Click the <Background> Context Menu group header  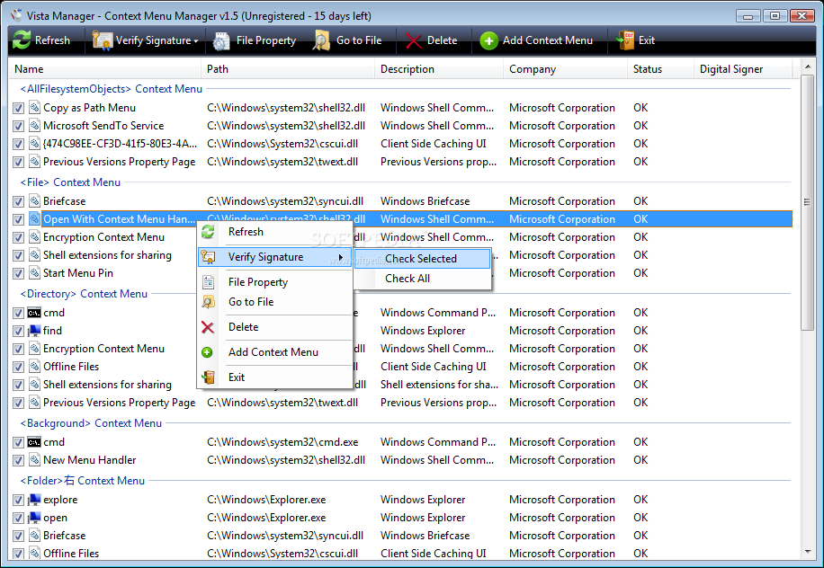pos(91,423)
